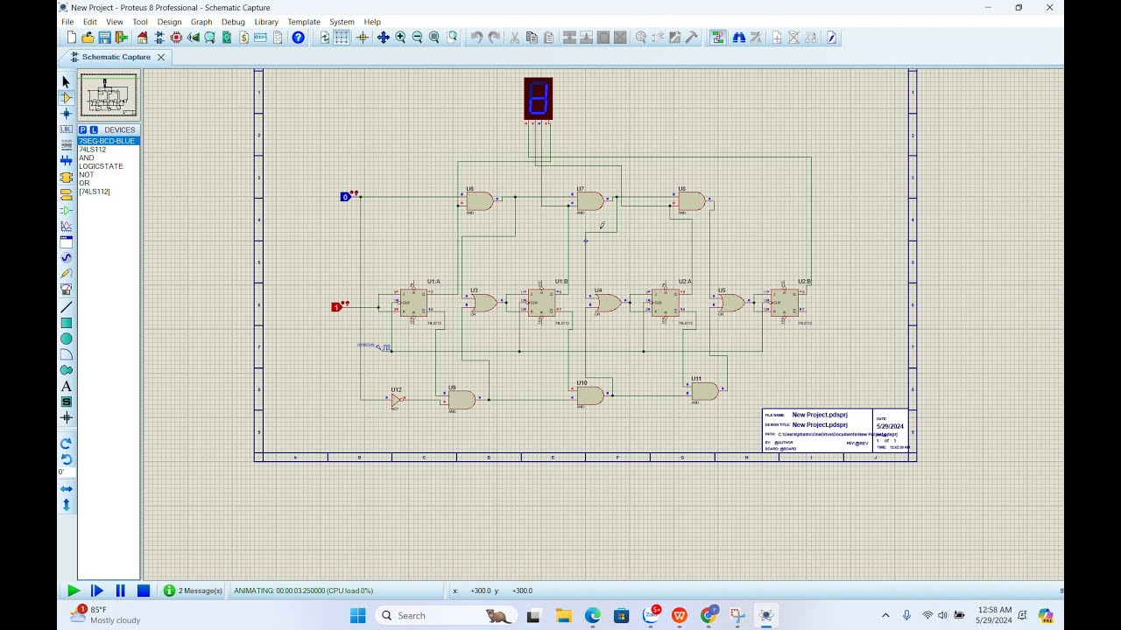Open the Library menu
Image resolution: width=1121 pixels, height=630 pixels.
[x=266, y=22]
